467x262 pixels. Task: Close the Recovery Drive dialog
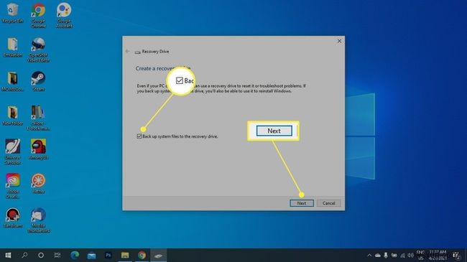[339, 41]
